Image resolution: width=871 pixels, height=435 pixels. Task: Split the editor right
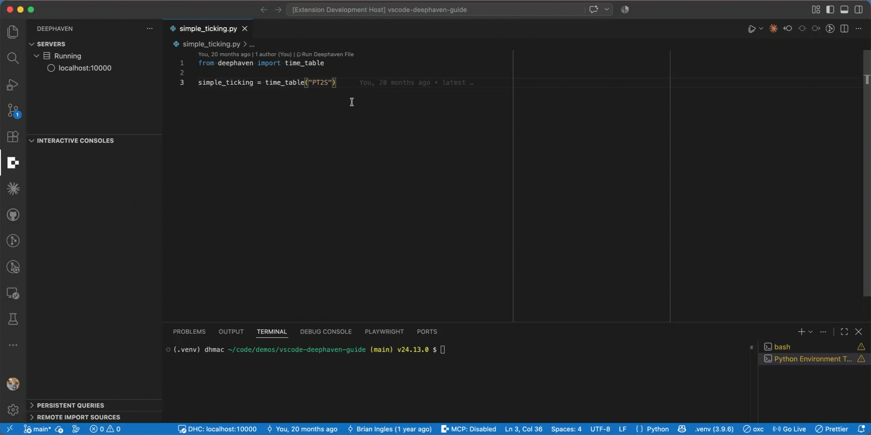[844, 29]
